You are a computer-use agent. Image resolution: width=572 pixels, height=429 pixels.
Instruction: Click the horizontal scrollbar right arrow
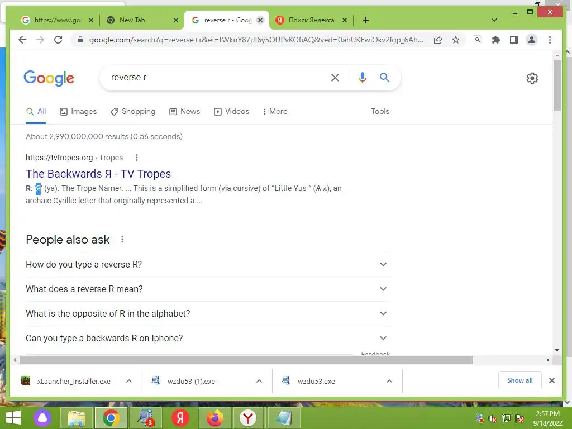point(547,360)
